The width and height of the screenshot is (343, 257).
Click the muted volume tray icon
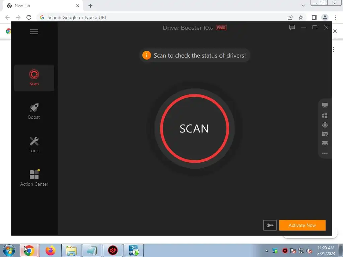[x=309, y=251]
